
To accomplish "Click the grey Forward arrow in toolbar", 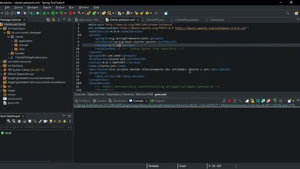I will click(156, 13).
